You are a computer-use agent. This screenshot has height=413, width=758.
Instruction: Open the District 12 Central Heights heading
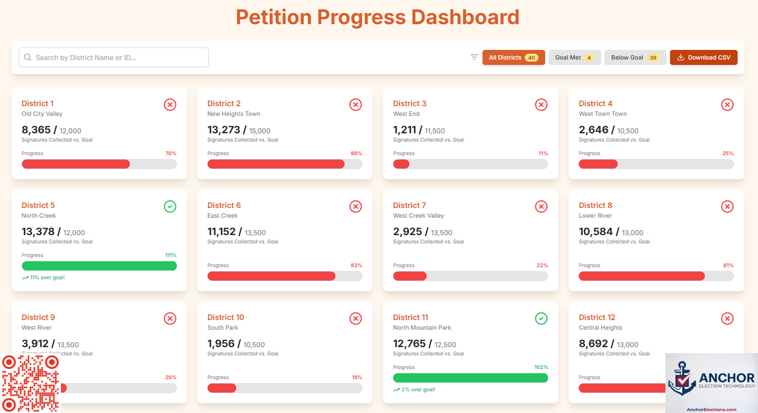click(597, 317)
